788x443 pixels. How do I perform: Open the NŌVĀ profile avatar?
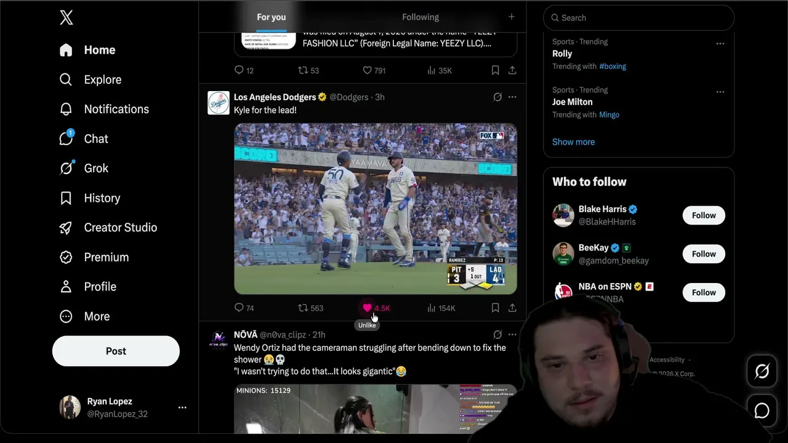pyautogui.click(x=219, y=340)
